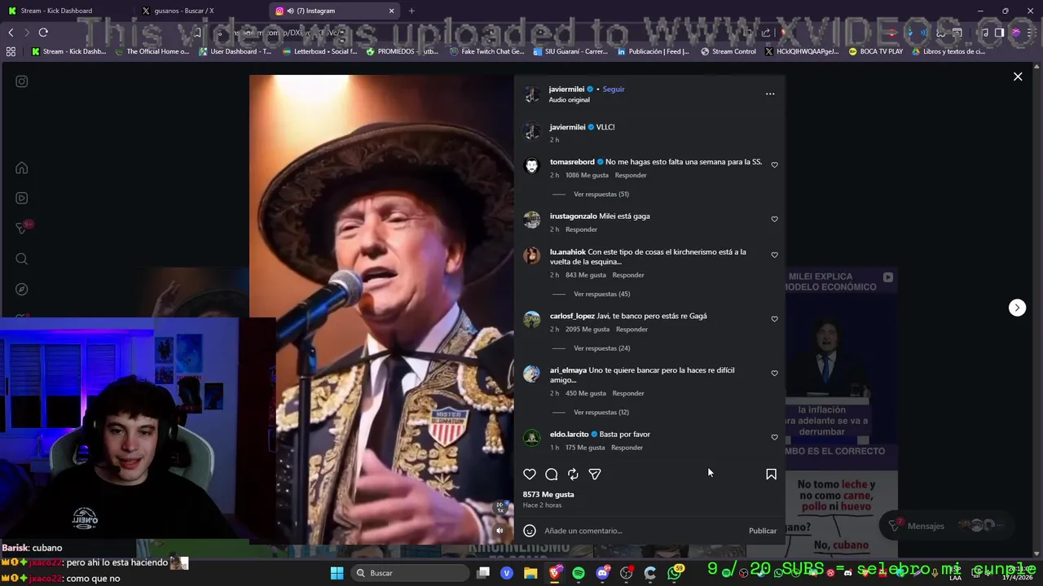Reply to tomasrebord's comment
The width and height of the screenshot is (1043, 586).
click(631, 176)
